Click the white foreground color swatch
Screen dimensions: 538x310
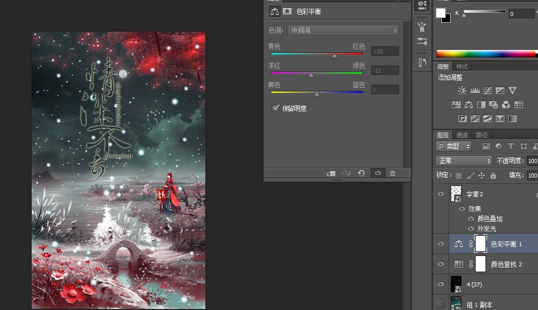tap(440, 12)
